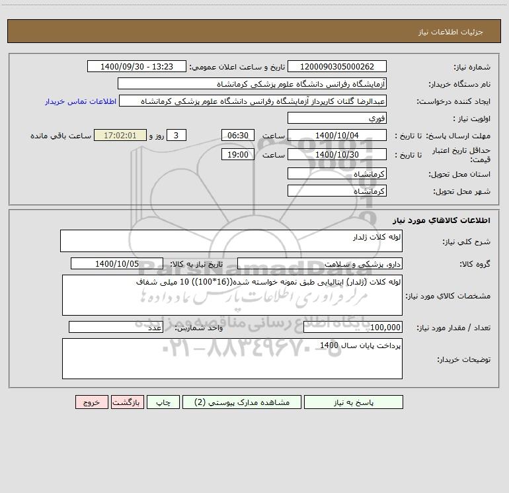Image resolution: width=509 pixels, height=493 pixels.
Task: Click the بازگشت back button
Action: pyautogui.click(x=127, y=402)
